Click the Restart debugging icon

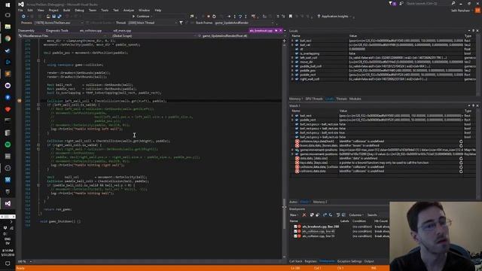pos(214,17)
